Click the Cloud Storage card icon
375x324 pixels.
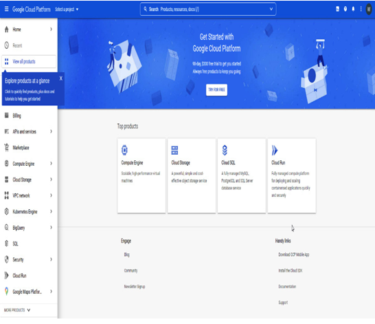[174, 150]
